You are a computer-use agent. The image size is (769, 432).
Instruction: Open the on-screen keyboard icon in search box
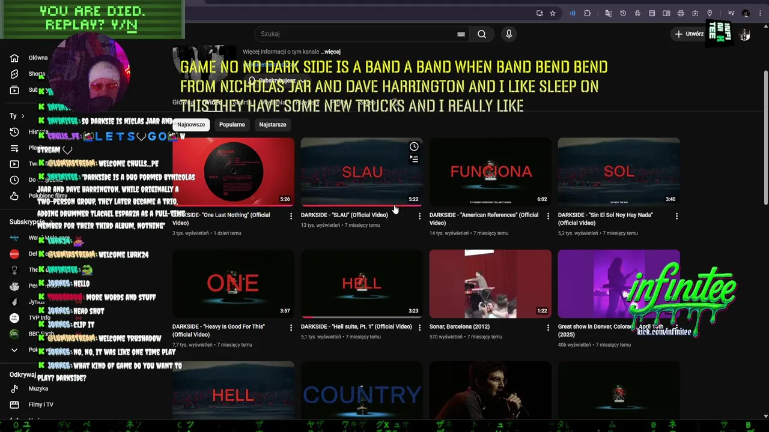(461, 34)
